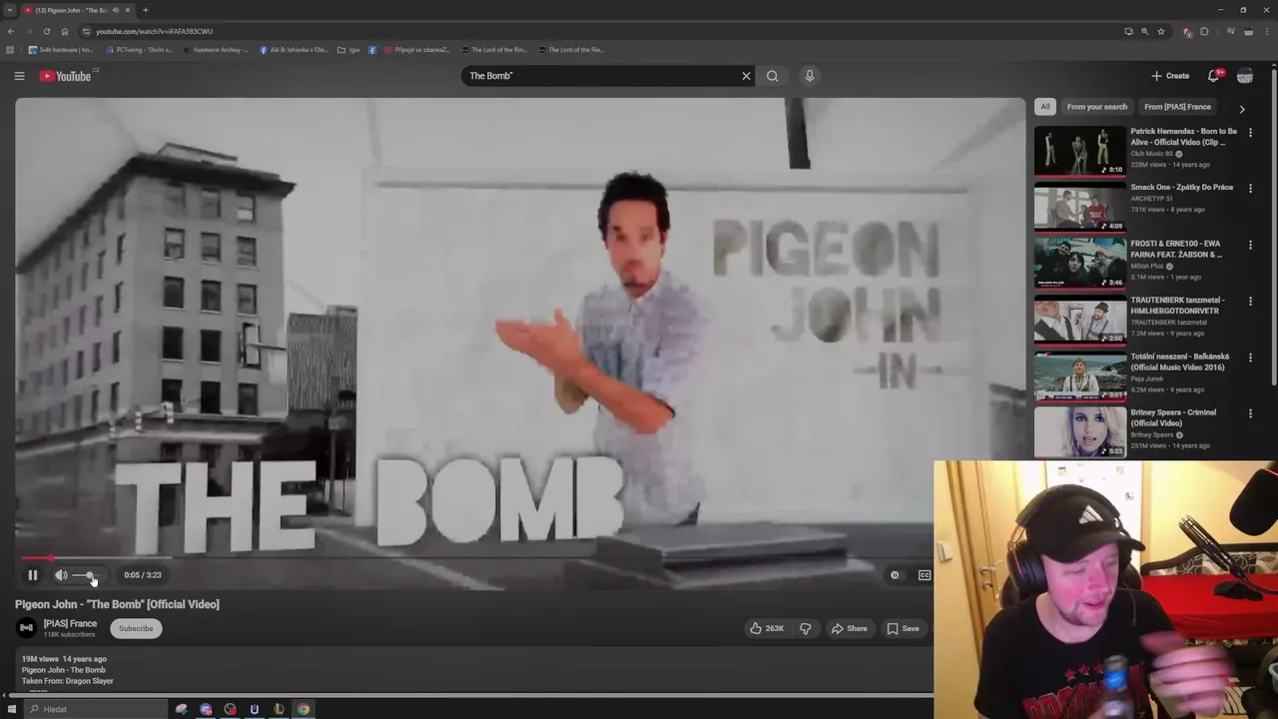Image resolution: width=1278 pixels, height=719 pixels.
Task: Open the notifications bell
Action: coord(1214,76)
